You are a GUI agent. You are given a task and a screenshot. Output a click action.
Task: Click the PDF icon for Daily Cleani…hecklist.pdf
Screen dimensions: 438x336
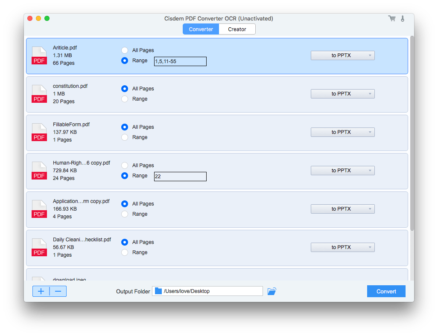click(x=39, y=247)
